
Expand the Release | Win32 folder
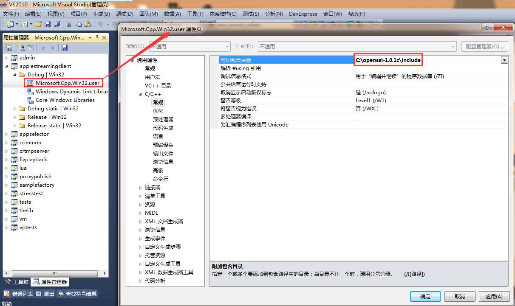(15, 117)
